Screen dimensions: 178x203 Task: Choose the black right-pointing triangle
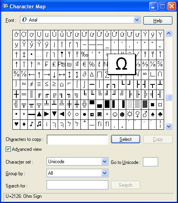[47, 115]
